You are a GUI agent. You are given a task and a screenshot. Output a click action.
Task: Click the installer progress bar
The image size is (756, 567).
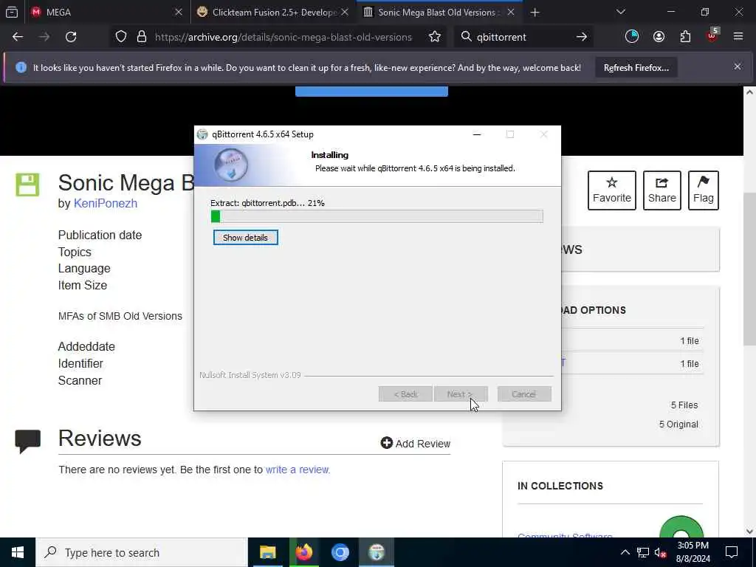tap(377, 216)
